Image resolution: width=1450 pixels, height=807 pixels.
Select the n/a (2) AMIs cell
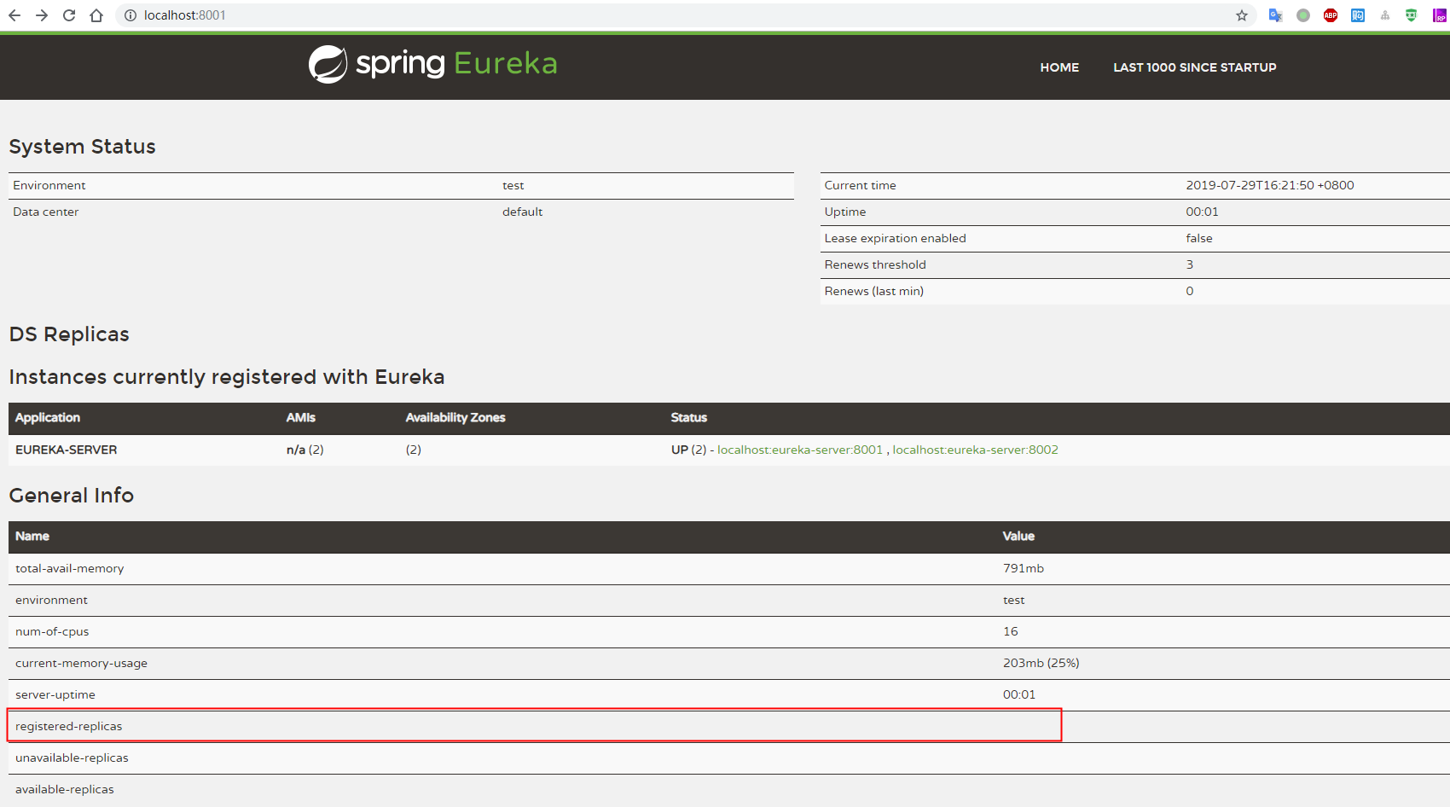(304, 450)
